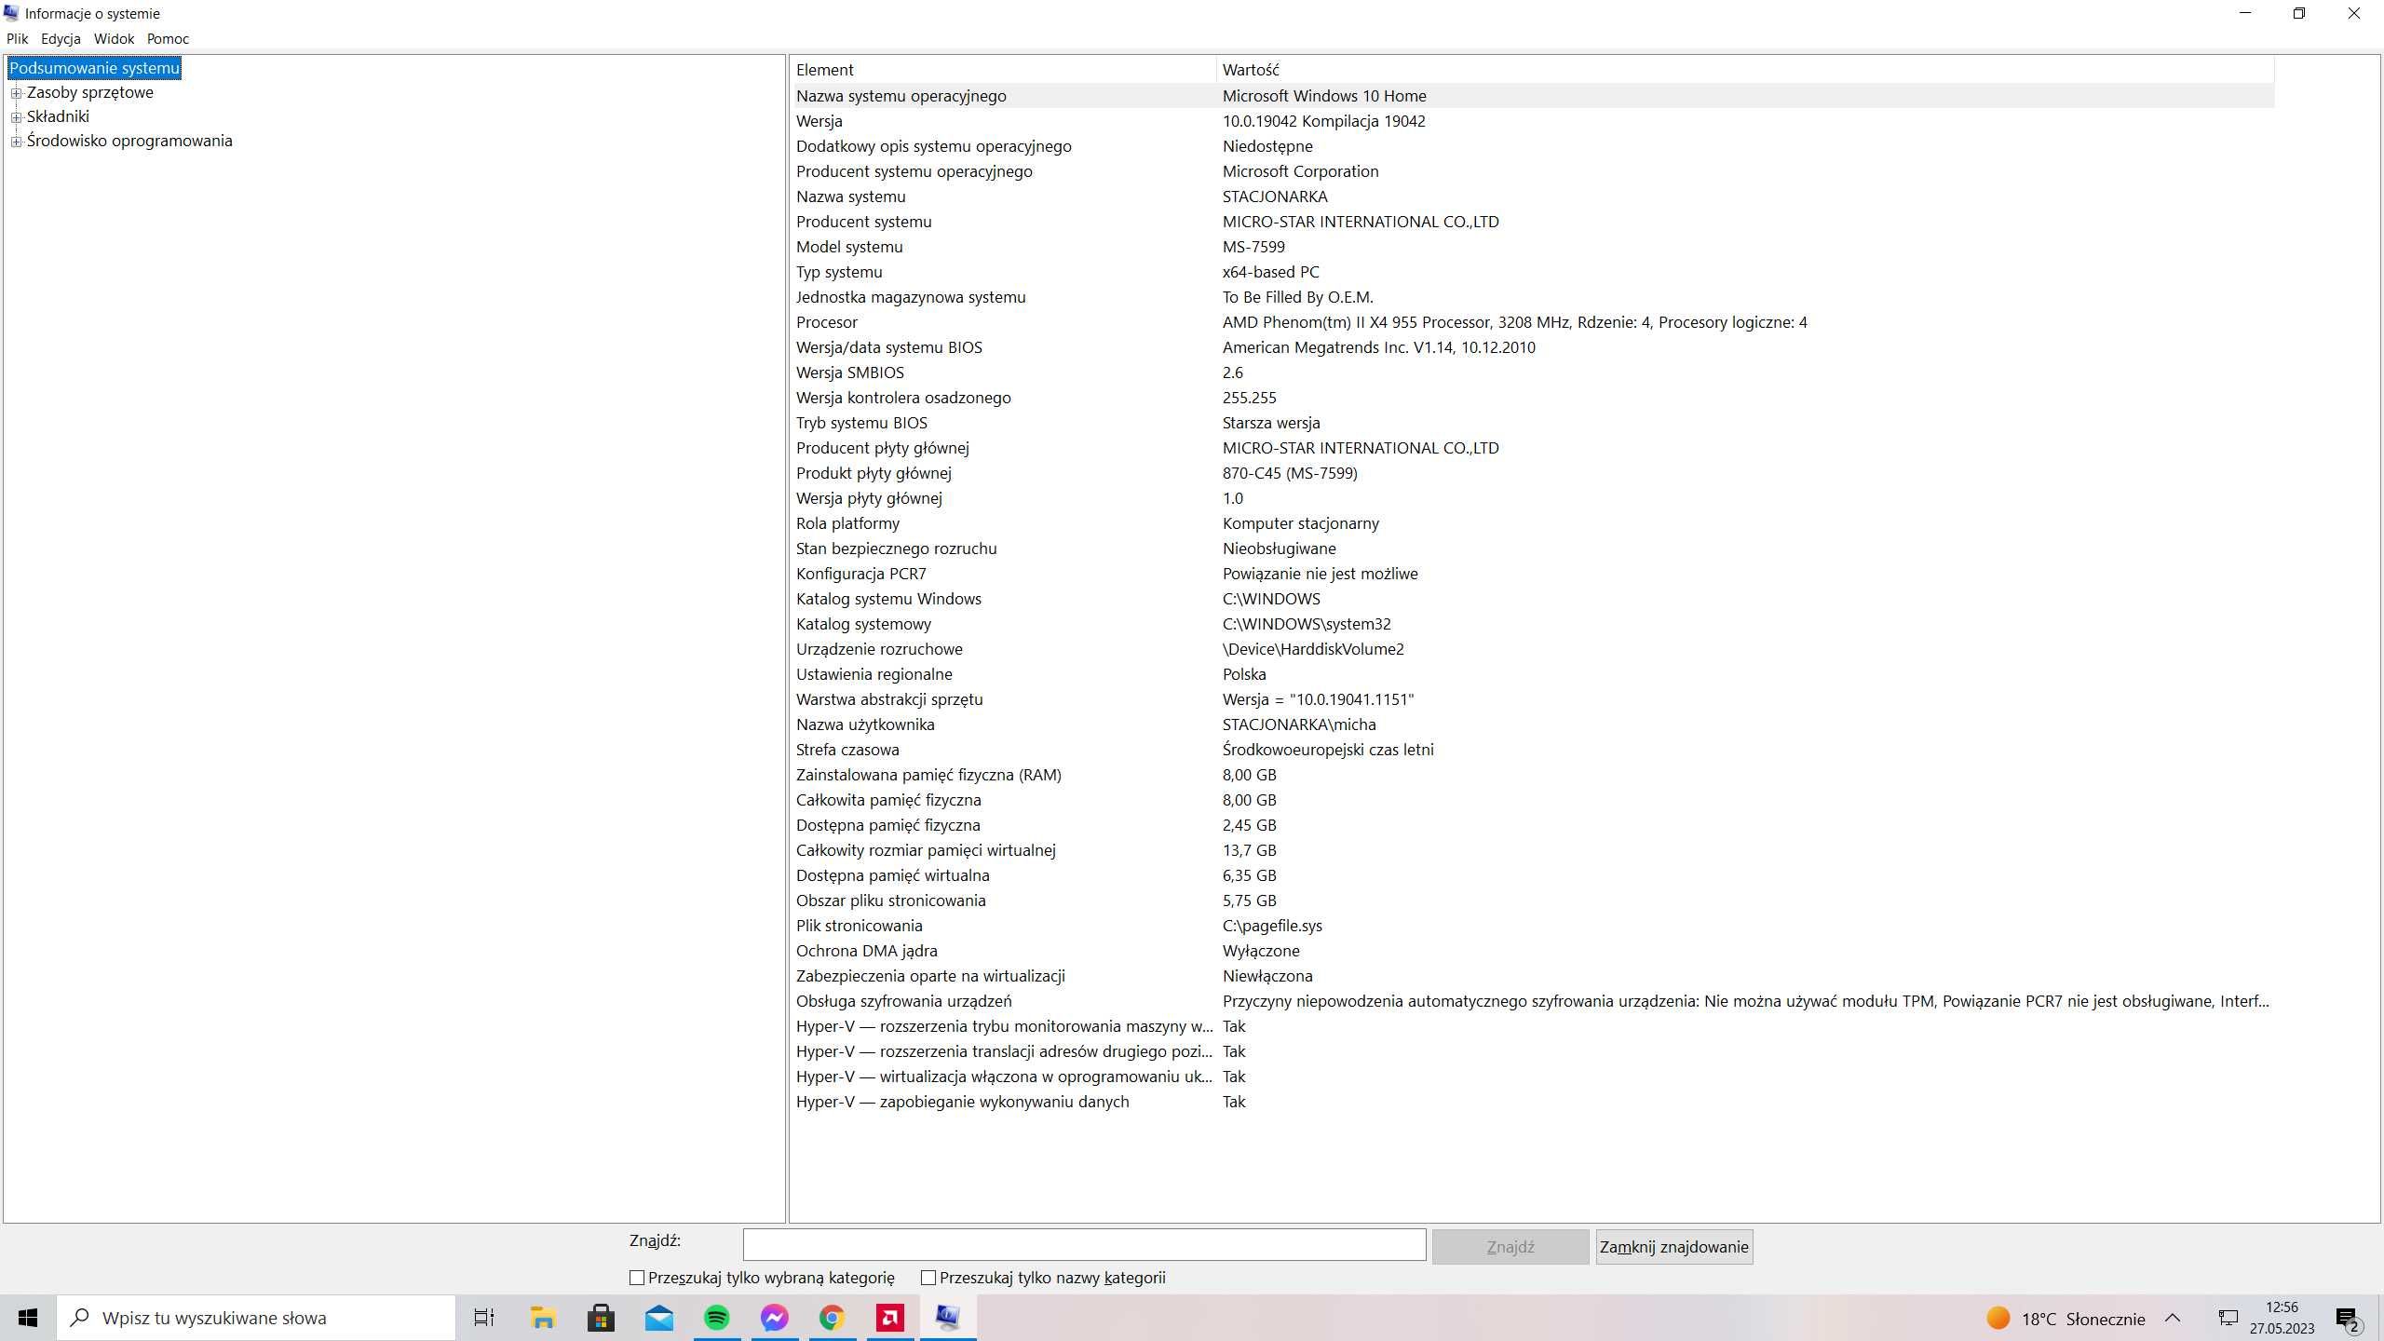The height and width of the screenshot is (1341, 2384).
Task: Open the Edycja menu
Action: tap(61, 38)
